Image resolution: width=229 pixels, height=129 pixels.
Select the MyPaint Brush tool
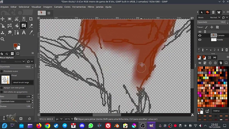(24, 26)
